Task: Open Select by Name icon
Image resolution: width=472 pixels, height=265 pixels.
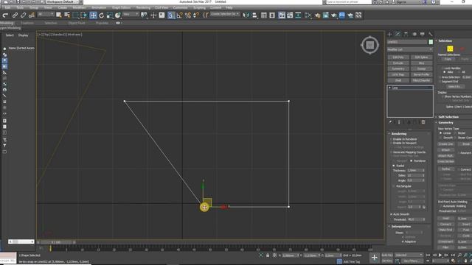Action: click(67, 15)
